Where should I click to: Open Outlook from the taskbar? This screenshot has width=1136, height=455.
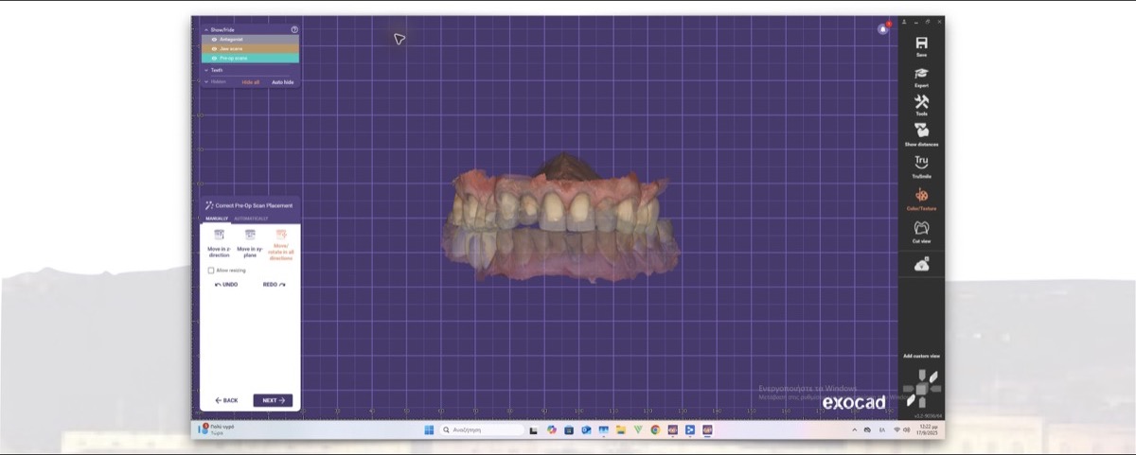click(586, 429)
